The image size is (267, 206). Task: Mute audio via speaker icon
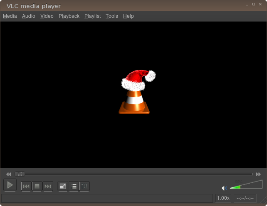(225, 188)
